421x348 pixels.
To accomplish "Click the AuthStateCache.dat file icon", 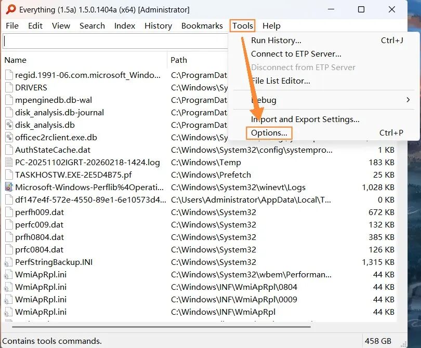I will tap(9, 150).
